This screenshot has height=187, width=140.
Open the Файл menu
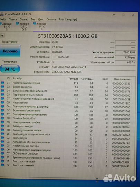click(3, 19)
